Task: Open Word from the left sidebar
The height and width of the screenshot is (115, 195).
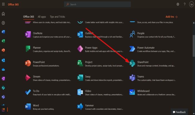Action: click(3, 32)
